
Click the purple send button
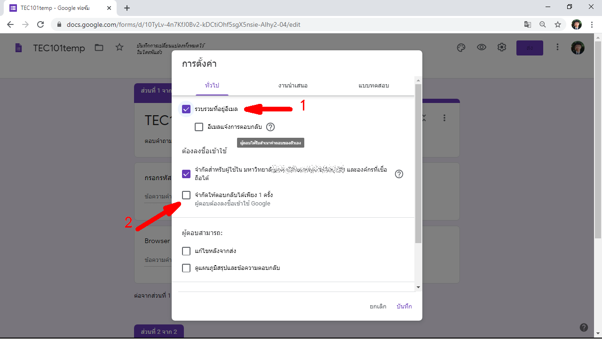[x=530, y=48]
